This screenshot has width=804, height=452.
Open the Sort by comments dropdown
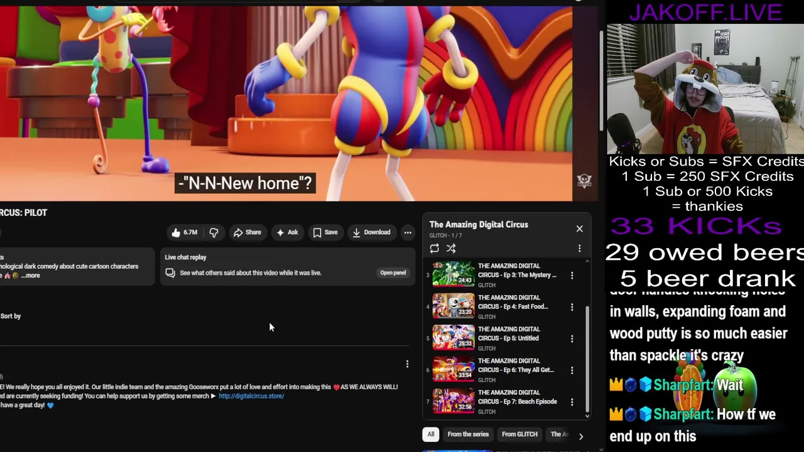pyautogui.click(x=11, y=316)
